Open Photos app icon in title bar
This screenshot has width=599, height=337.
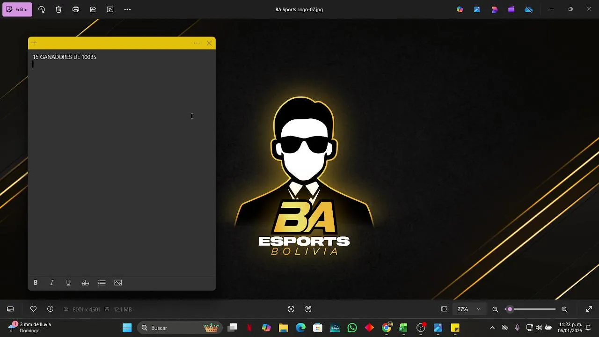click(x=477, y=9)
